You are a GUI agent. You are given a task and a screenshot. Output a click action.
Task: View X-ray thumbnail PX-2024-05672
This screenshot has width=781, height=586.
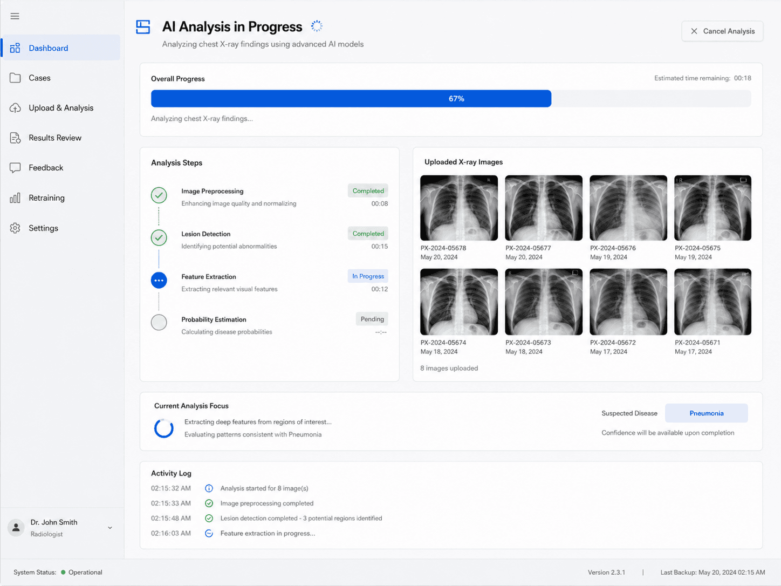(628, 302)
